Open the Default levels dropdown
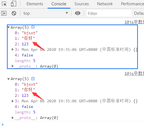The image size is (144, 126). [x=139, y=13]
